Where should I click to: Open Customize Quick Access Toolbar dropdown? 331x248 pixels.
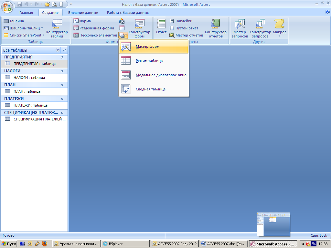(71, 4)
